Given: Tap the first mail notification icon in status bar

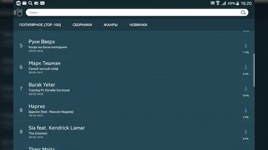Looking at the screenshot, I should pos(24,3).
